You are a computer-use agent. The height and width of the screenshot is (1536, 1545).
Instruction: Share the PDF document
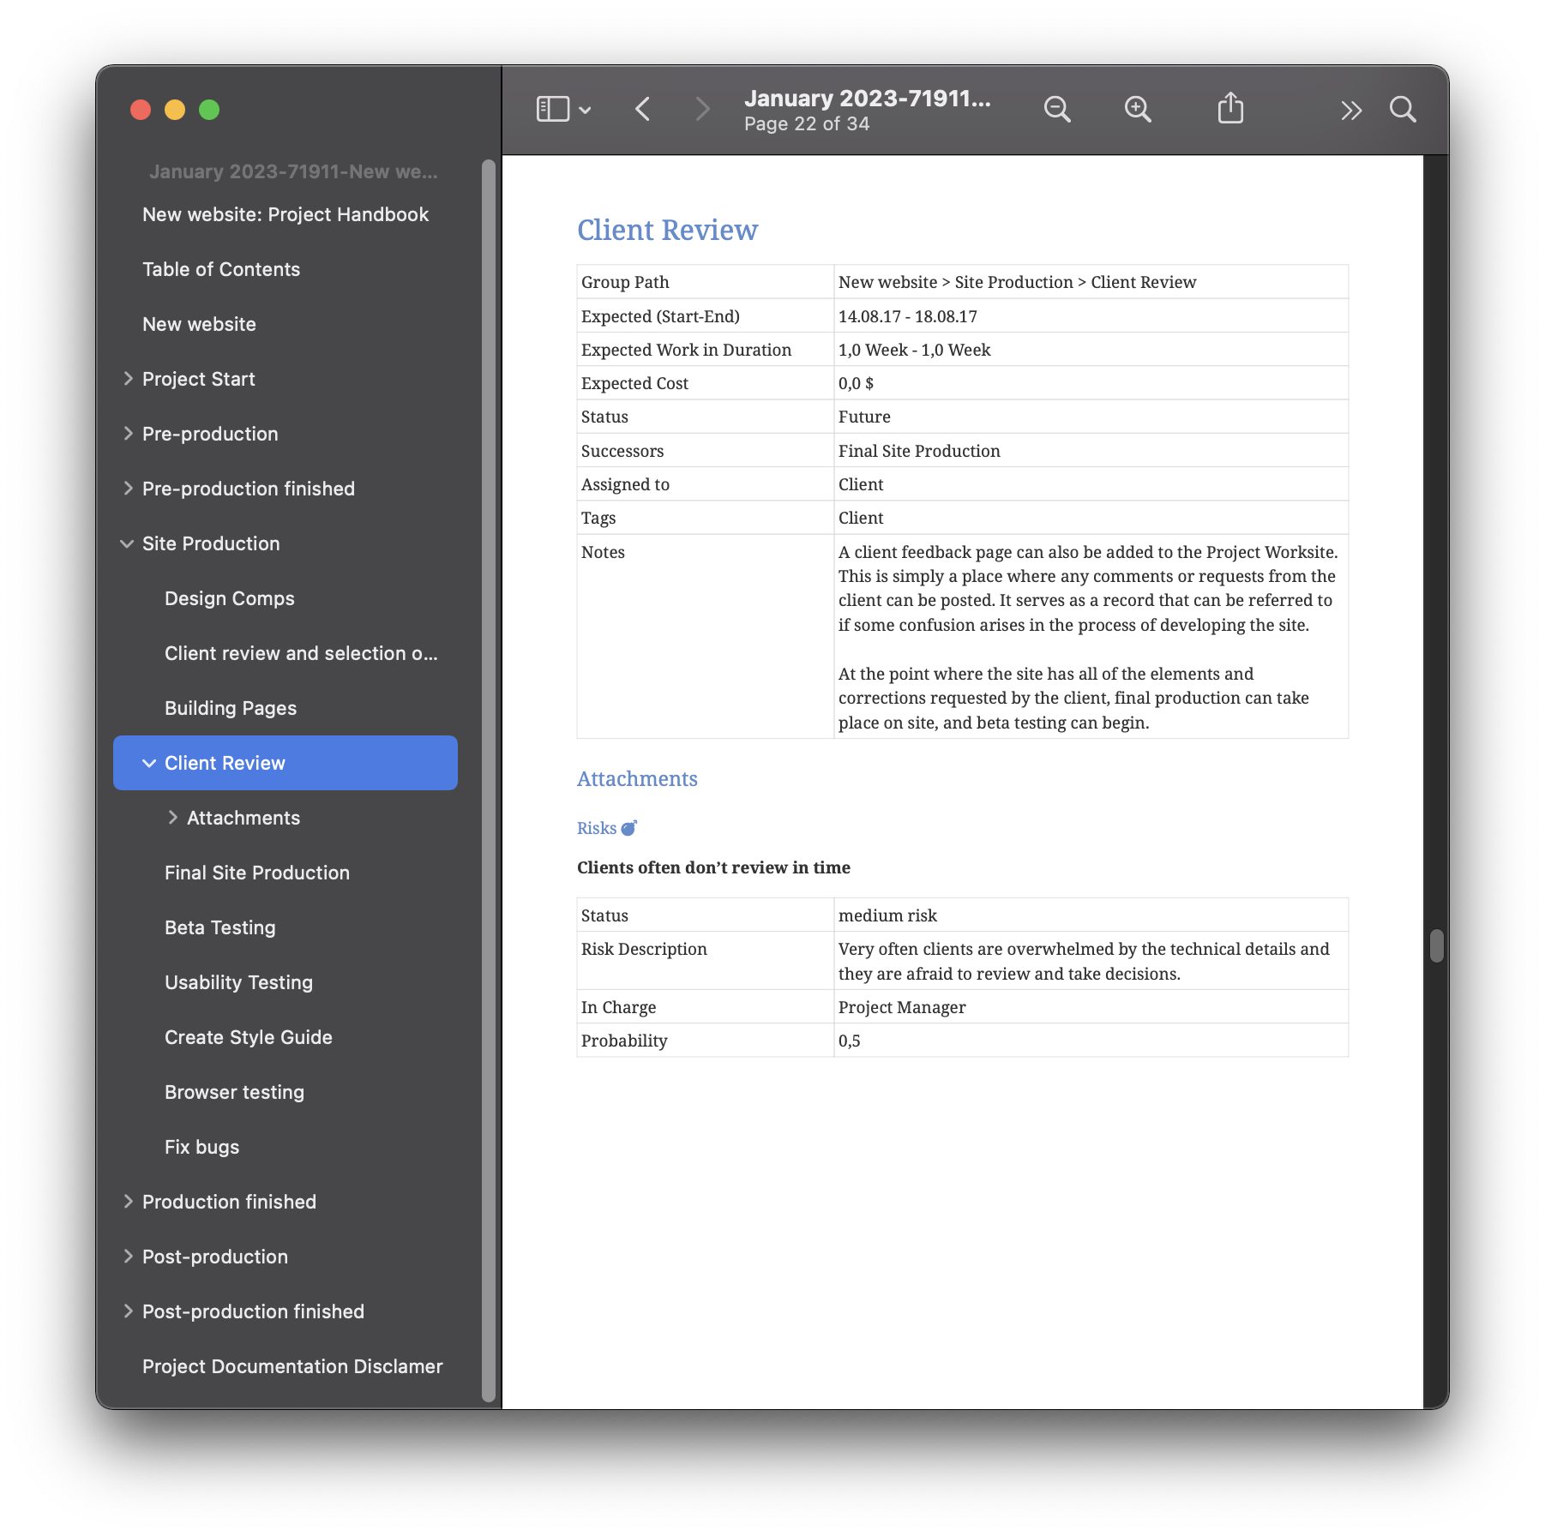click(1232, 109)
